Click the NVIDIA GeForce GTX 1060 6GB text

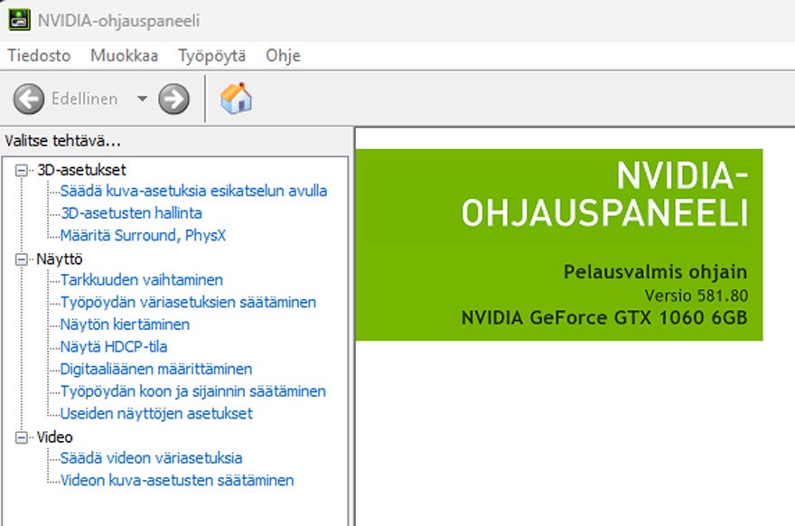click(604, 318)
